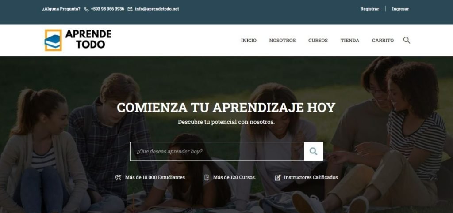Go to the INICIO menu item

click(x=249, y=41)
